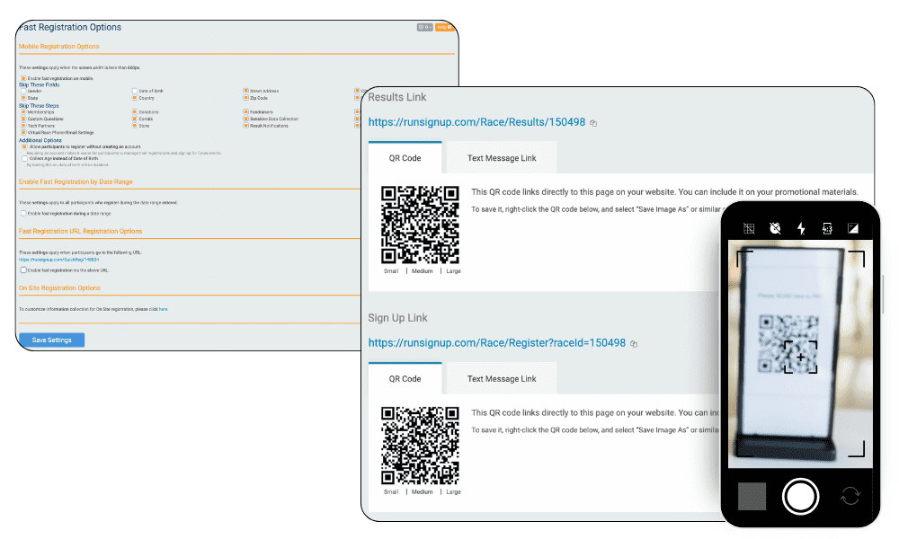This screenshot has height=539, width=899.
Task: Click the Save Settings button
Action: [x=51, y=340]
